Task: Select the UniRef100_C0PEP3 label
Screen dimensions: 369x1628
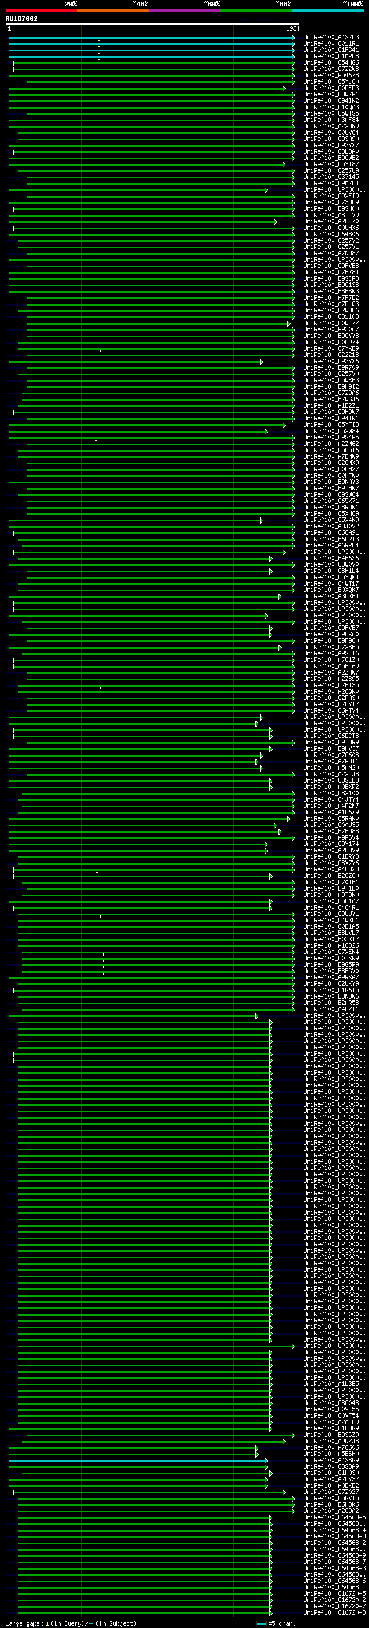Action: (331, 88)
